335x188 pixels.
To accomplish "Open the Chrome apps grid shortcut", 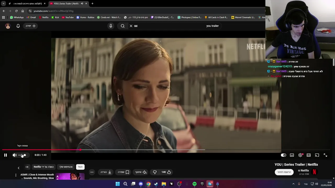I will pos(3,17).
